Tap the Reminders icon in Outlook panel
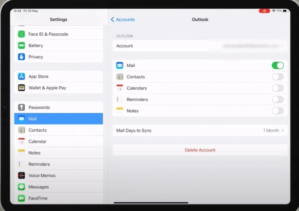 click(x=120, y=99)
